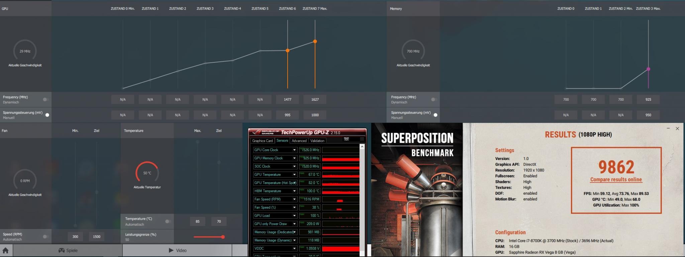Screen dimensions: 685x257
Task: Click the 209.0 W power draw value
Action: point(310,224)
